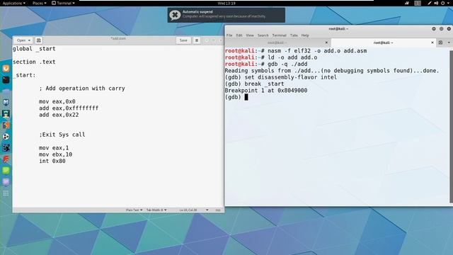Launch Burp Suite icon in the dock

click(6, 125)
